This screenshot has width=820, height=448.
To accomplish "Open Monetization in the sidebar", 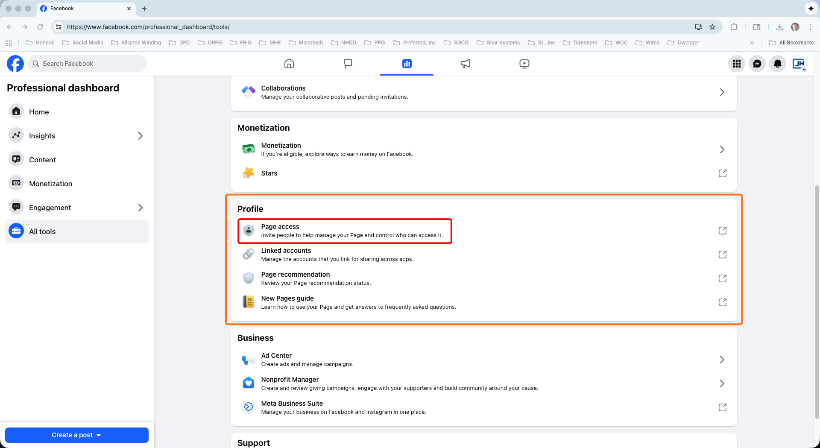I will [x=77, y=184].
